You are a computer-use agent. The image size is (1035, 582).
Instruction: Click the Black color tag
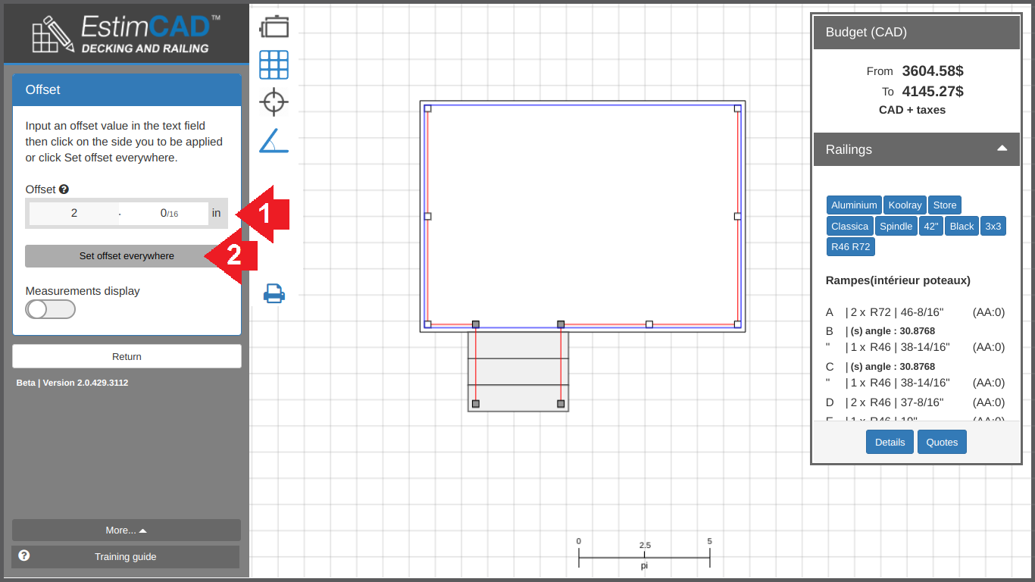962,227
